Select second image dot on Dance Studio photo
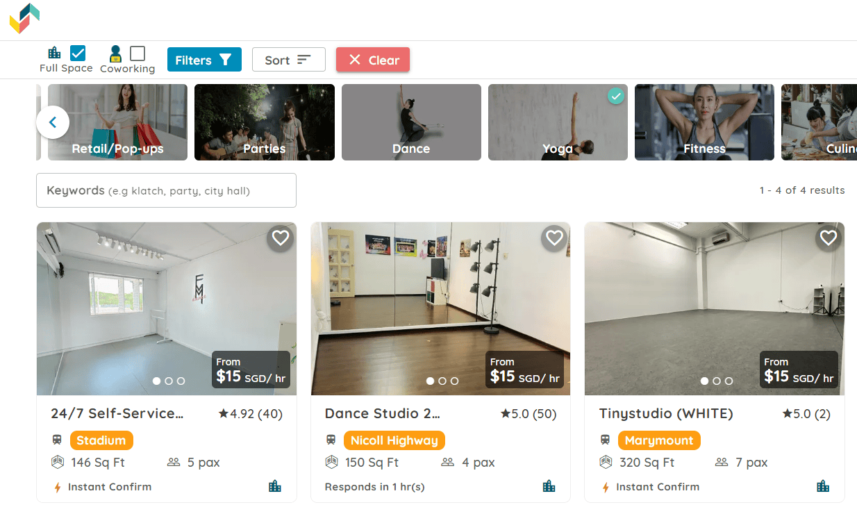This screenshot has height=505, width=857. click(442, 381)
